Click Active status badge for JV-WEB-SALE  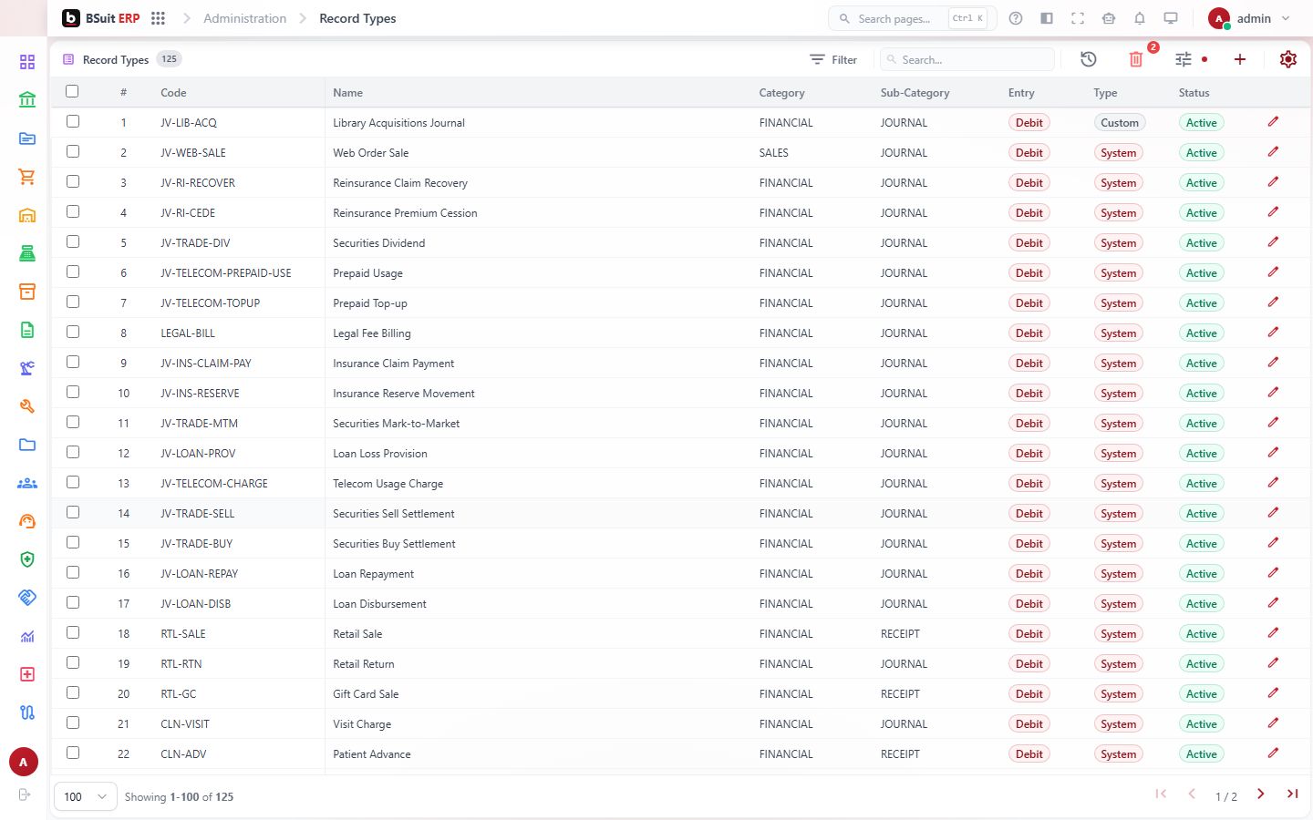(1201, 153)
